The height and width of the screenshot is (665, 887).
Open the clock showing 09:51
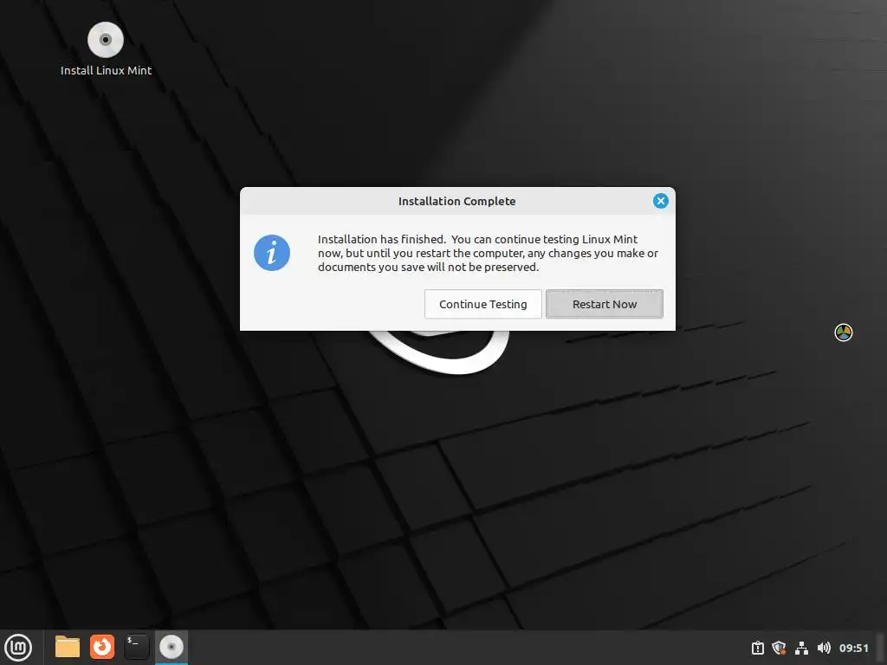coord(853,648)
